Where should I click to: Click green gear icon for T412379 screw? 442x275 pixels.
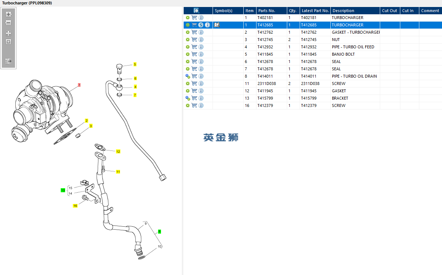188,105
